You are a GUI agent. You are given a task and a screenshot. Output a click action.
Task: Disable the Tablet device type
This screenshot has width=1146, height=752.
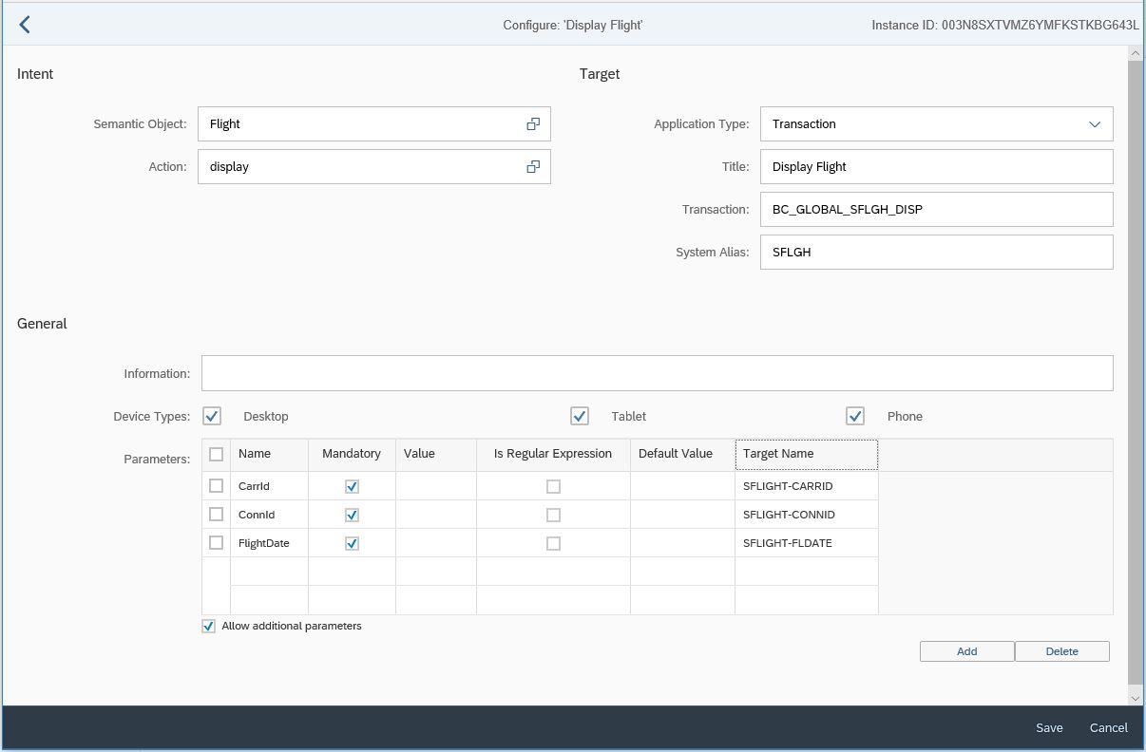(x=580, y=416)
